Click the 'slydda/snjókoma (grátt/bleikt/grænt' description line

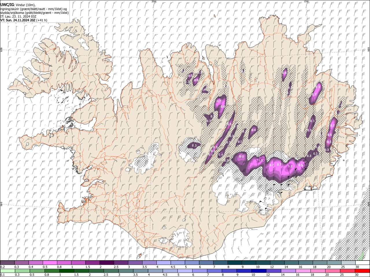click(34, 13)
